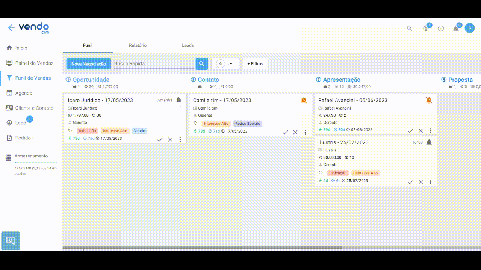Open more options on Icaro Juridico card
Image resolution: width=481 pixels, height=270 pixels.
click(180, 139)
